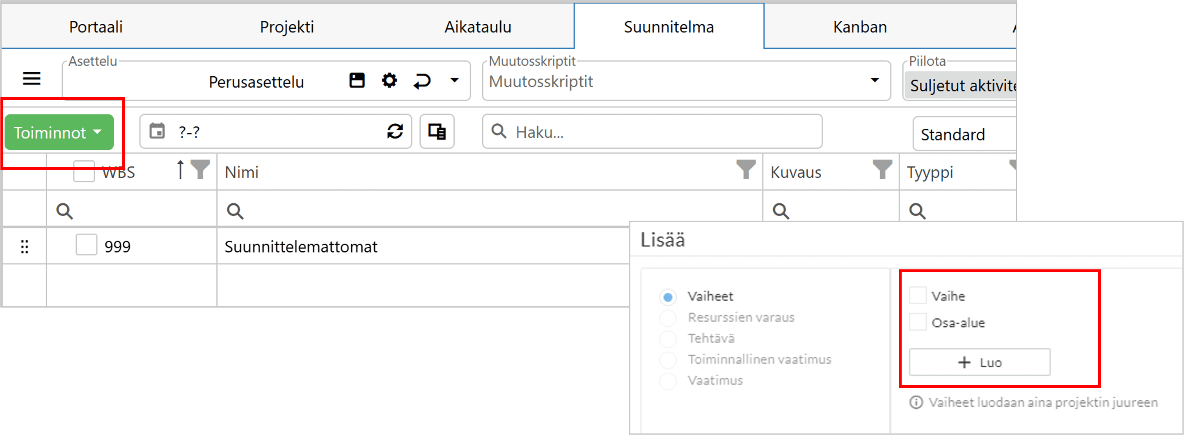
Task: Open the hamburger menu icon
Action: pyautogui.click(x=31, y=79)
